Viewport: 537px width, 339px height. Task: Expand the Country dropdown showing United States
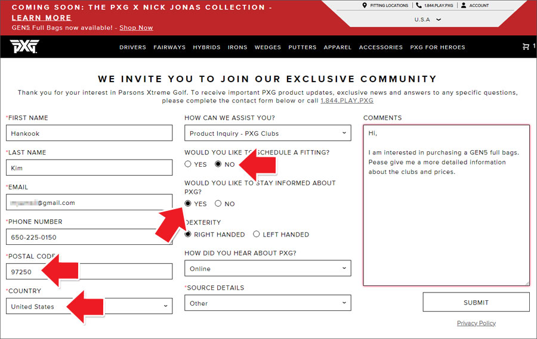[x=89, y=306]
